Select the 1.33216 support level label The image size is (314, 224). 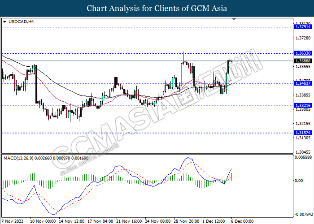click(303, 105)
